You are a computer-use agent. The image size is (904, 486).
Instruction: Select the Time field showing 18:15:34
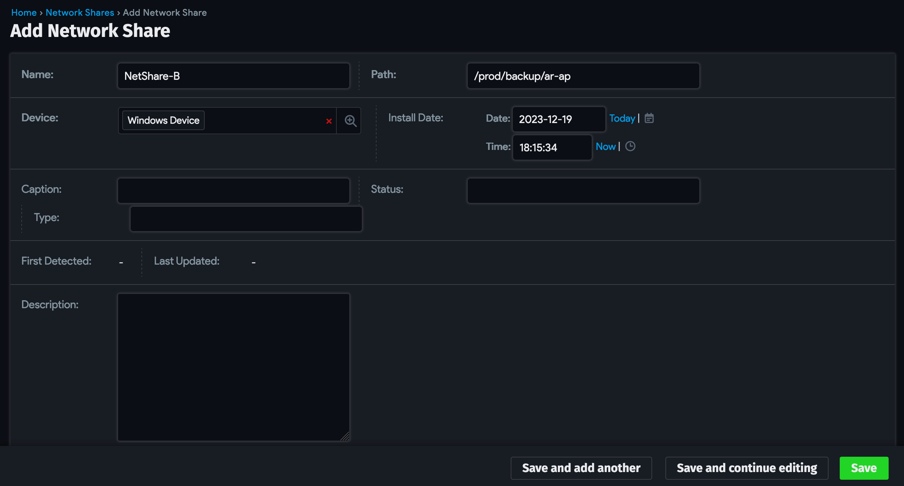(x=552, y=147)
